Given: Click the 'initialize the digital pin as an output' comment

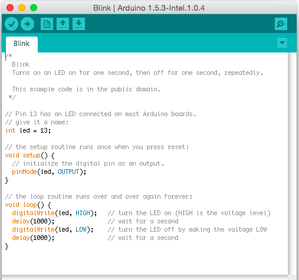Looking at the screenshot, I should point(88,164).
